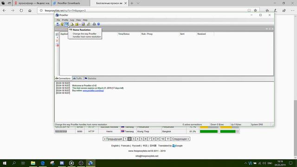Click the red stop icon beside connections list

tap(57, 45)
